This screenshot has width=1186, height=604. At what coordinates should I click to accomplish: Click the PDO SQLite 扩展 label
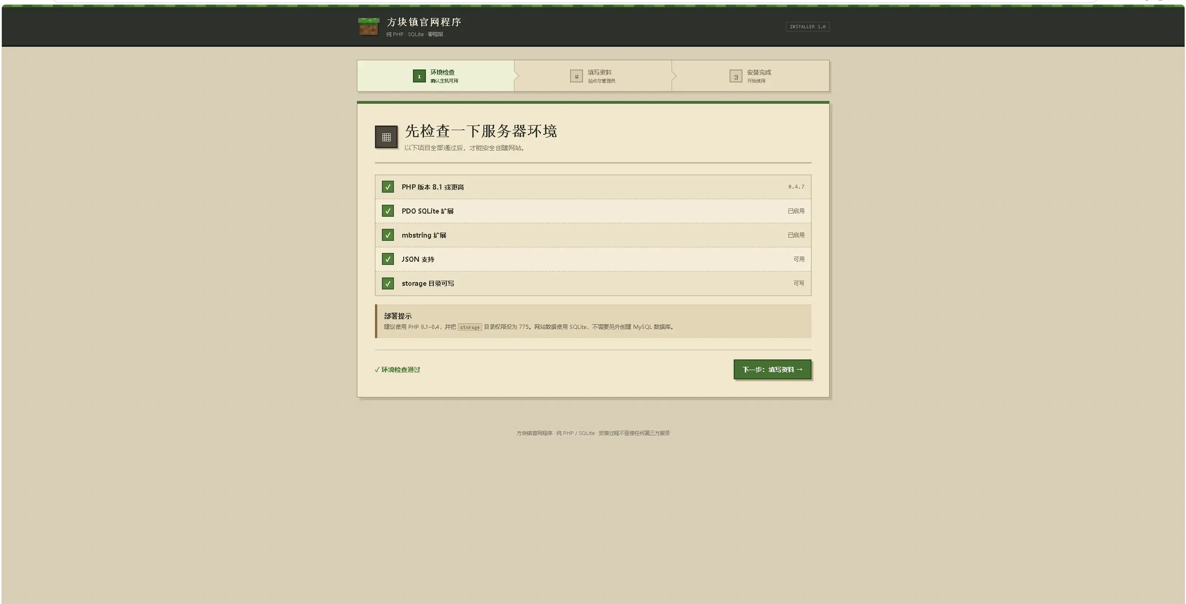(428, 211)
